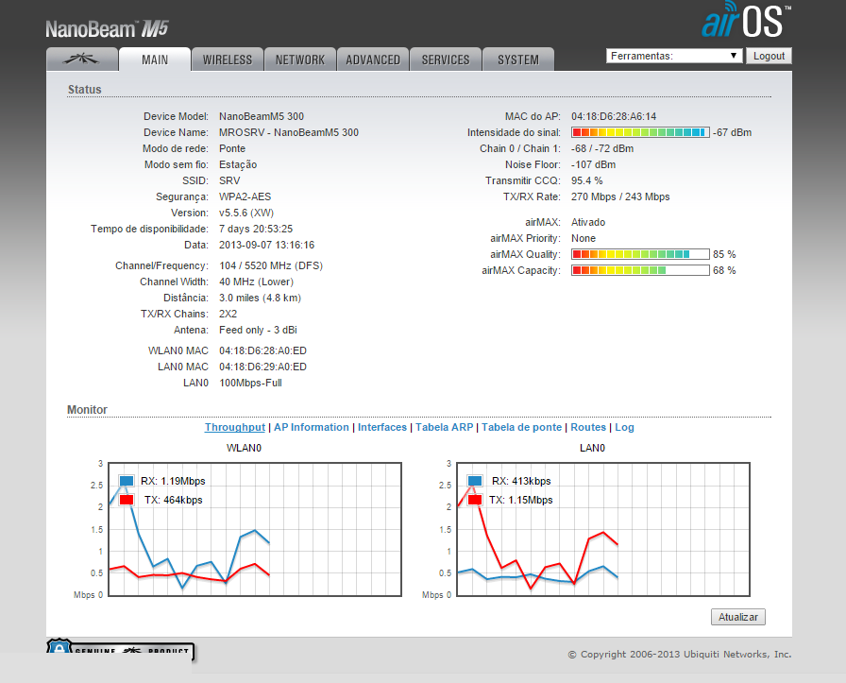Open the SYSTEM tab
The height and width of the screenshot is (683, 846).
[518, 60]
